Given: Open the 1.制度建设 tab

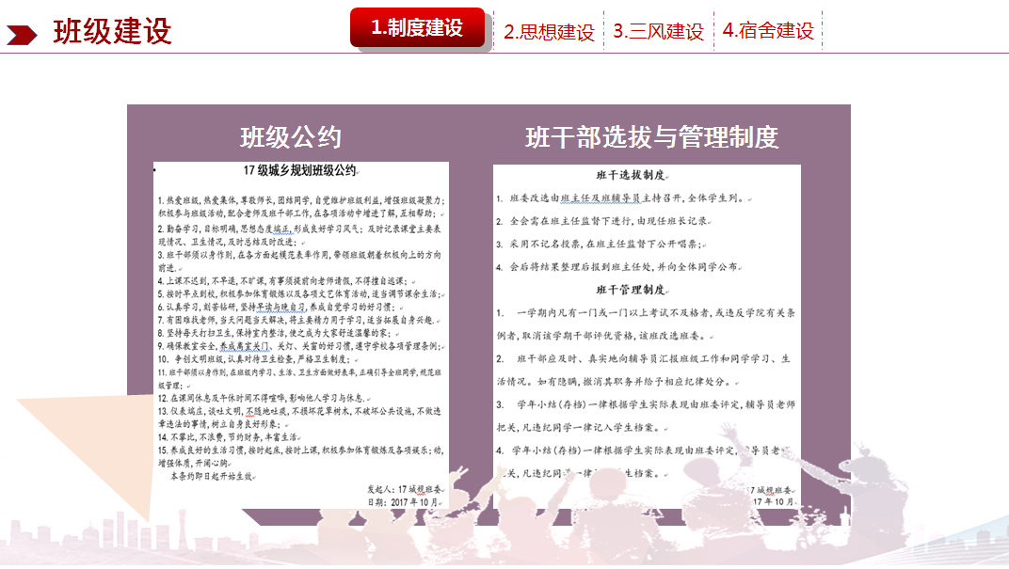Looking at the screenshot, I should pyautogui.click(x=417, y=28).
